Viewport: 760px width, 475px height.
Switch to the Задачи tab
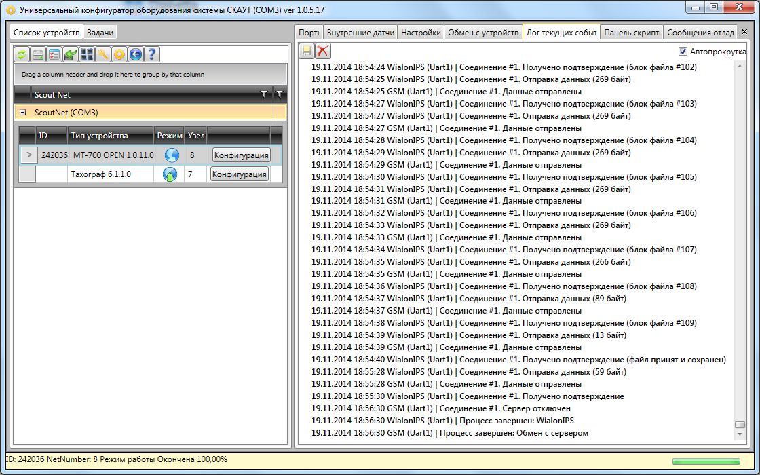point(100,33)
